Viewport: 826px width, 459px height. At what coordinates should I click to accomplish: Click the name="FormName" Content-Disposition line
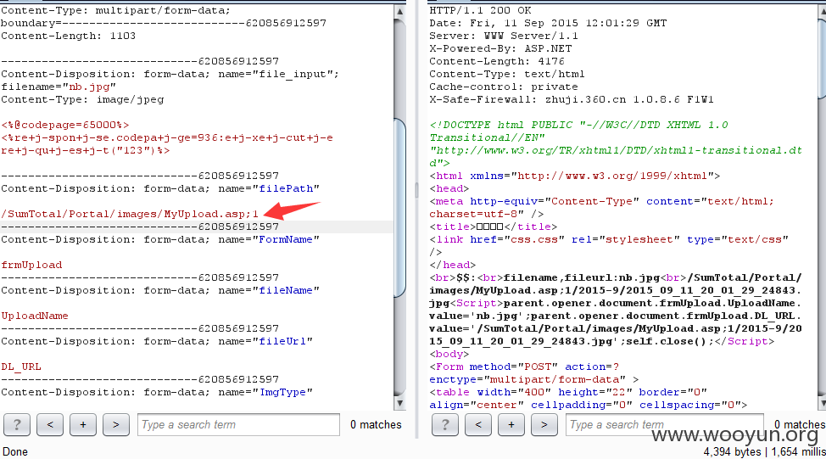[x=160, y=239]
